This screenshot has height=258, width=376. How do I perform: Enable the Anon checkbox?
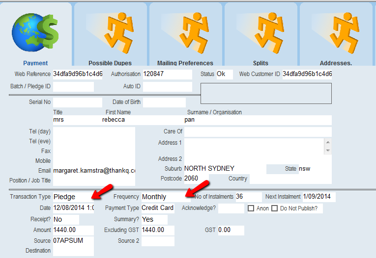click(x=251, y=208)
